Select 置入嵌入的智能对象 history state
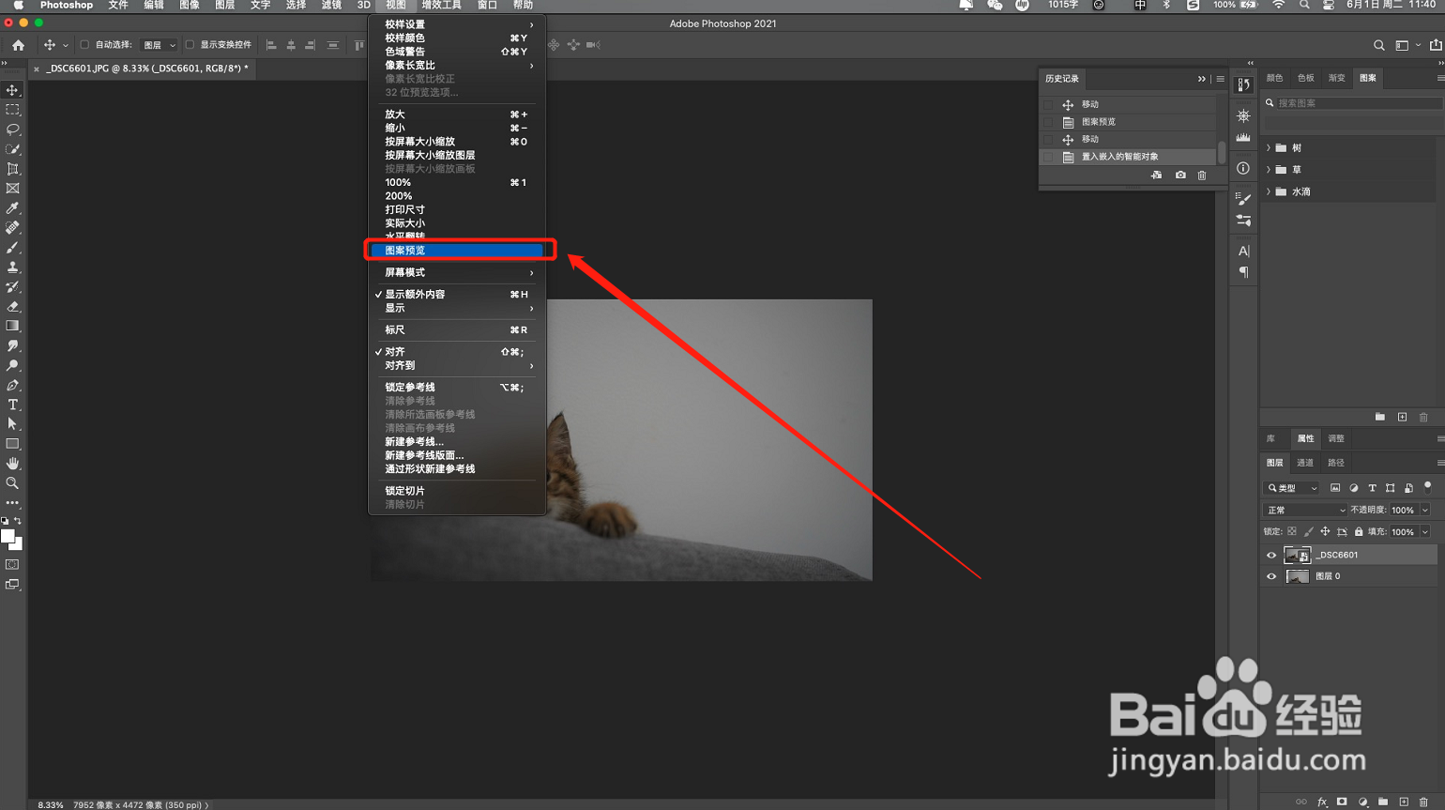The height and width of the screenshot is (810, 1445). [x=1129, y=157]
